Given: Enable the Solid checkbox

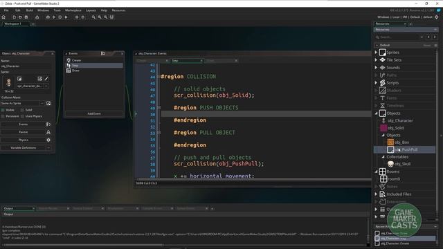Looking at the screenshot, I should (22, 110).
